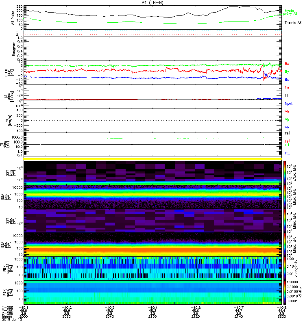This screenshot has width=305, height=325.
Task: Click the ESA elec [eV] axis label
Action: (6, 245)
